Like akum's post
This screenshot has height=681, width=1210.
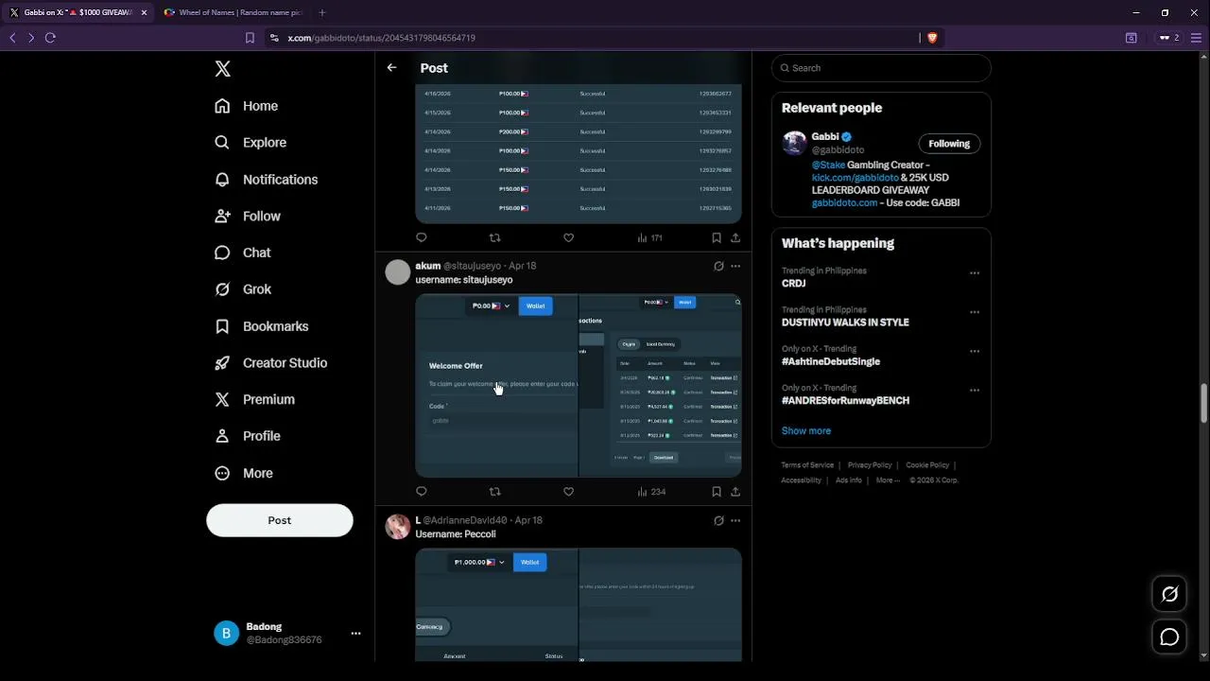568,492
